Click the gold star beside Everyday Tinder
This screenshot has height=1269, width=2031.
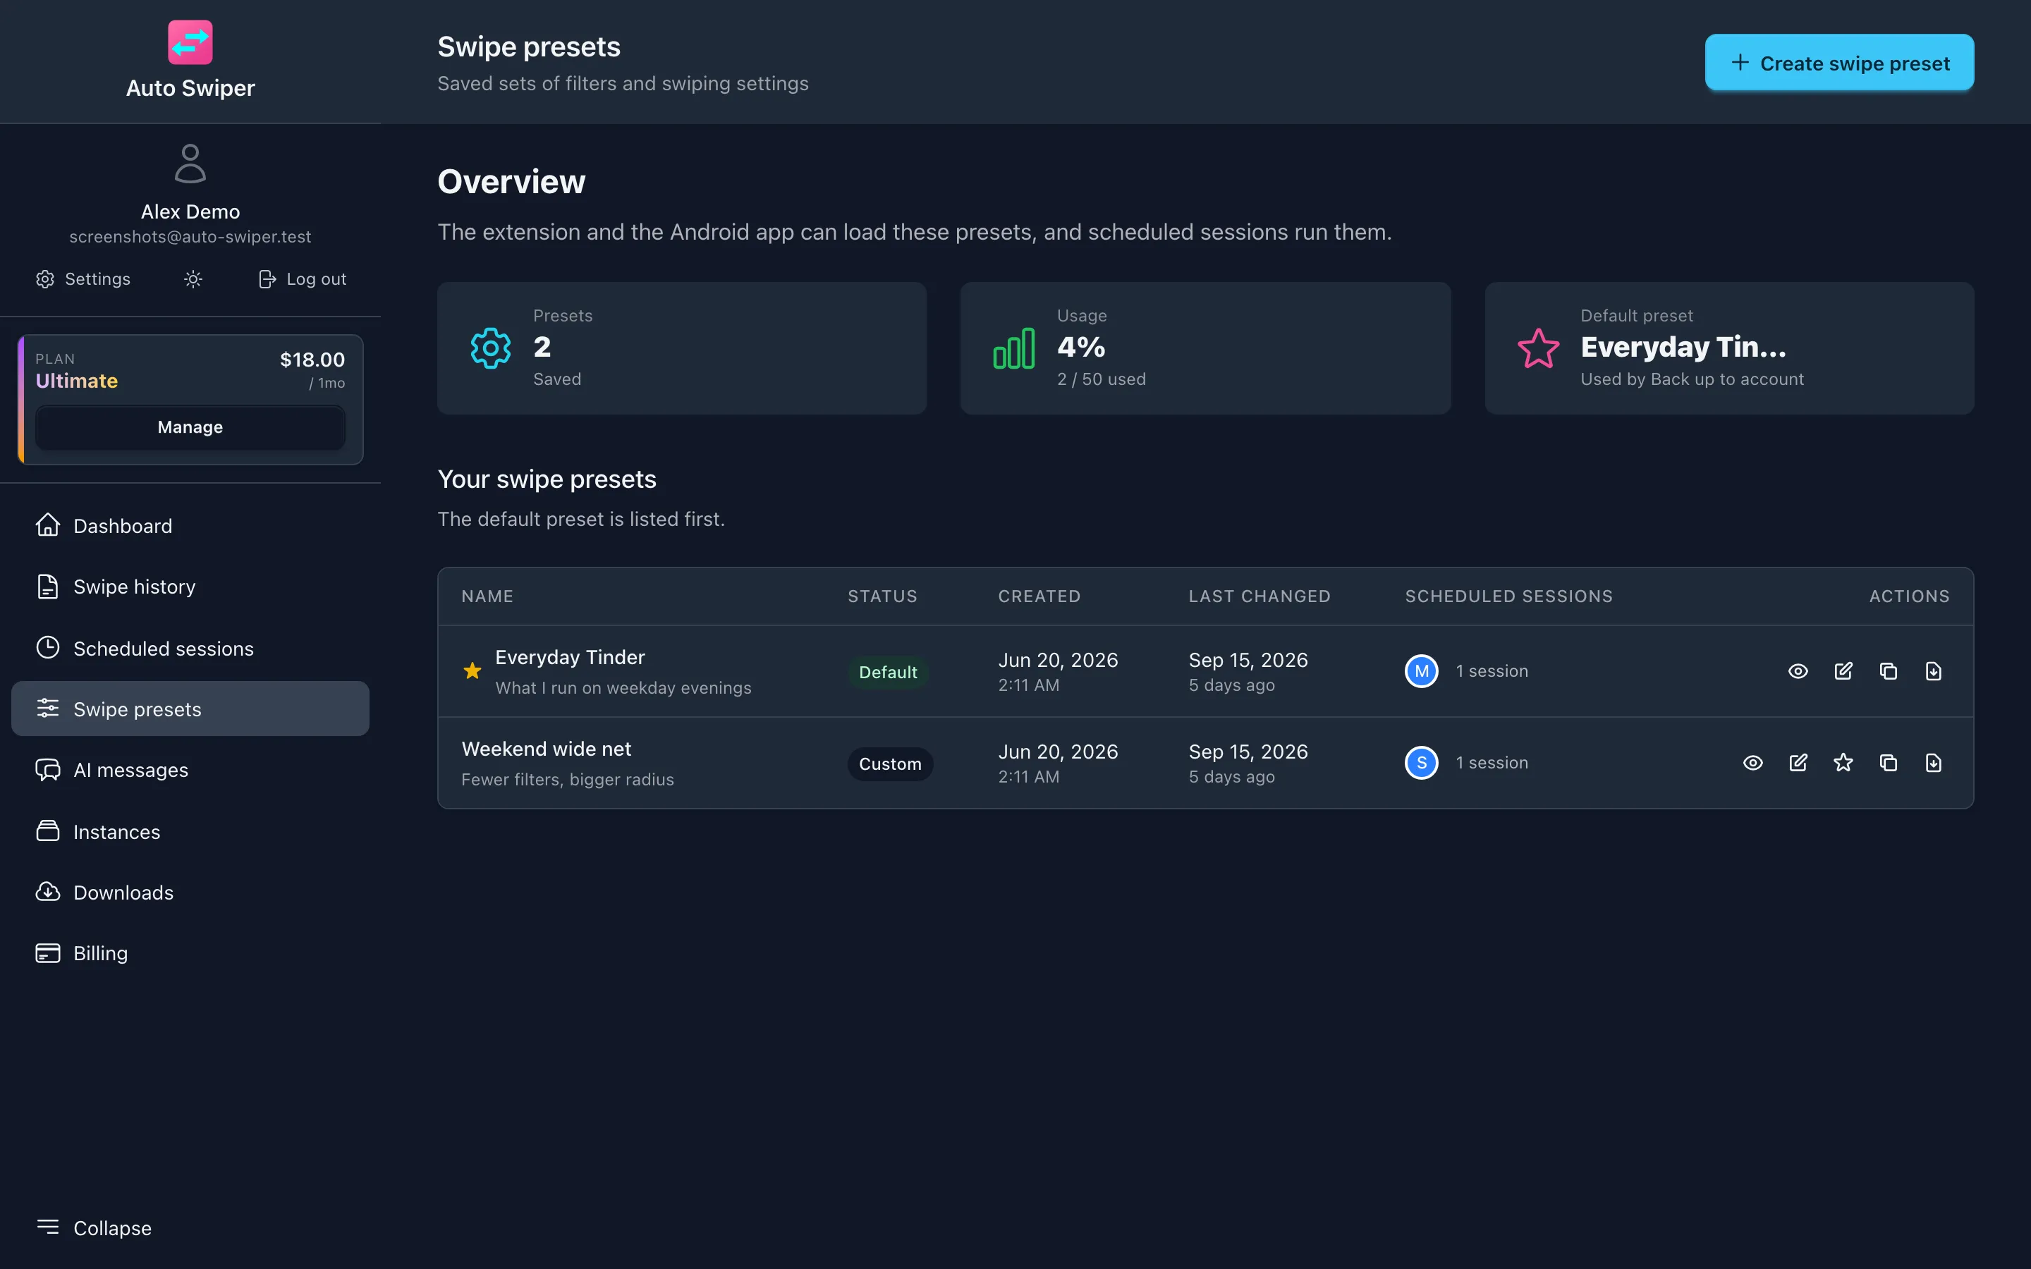(472, 670)
